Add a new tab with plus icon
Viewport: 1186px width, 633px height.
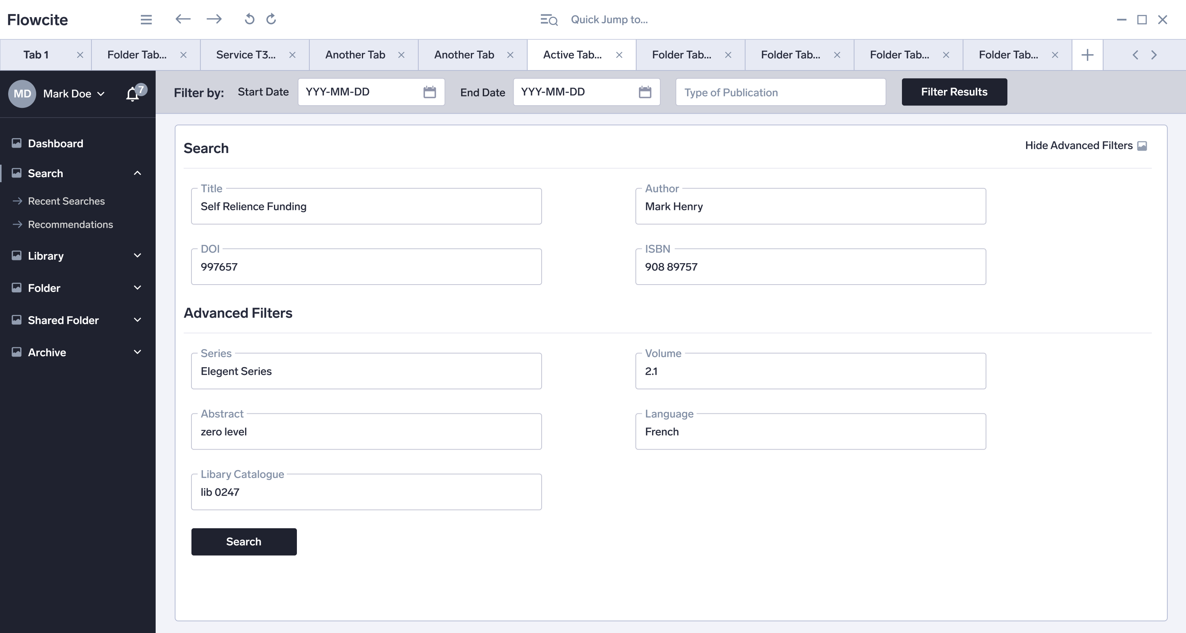(1087, 55)
